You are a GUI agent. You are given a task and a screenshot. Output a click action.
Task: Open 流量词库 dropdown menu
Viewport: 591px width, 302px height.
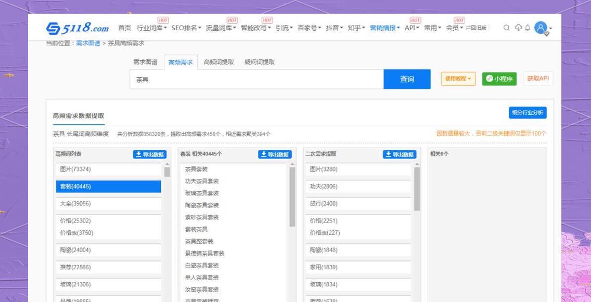pos(221,28)
